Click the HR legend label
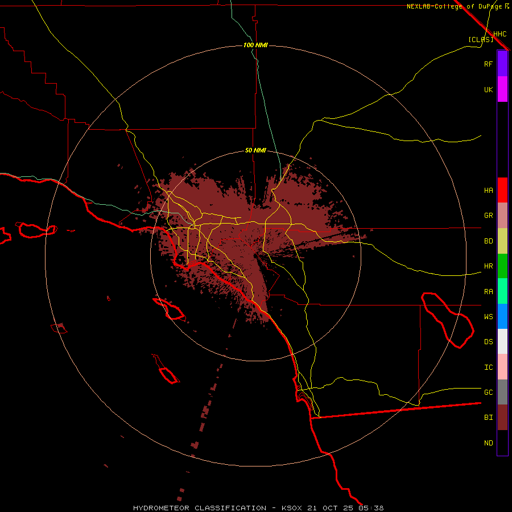 point(489,266)
